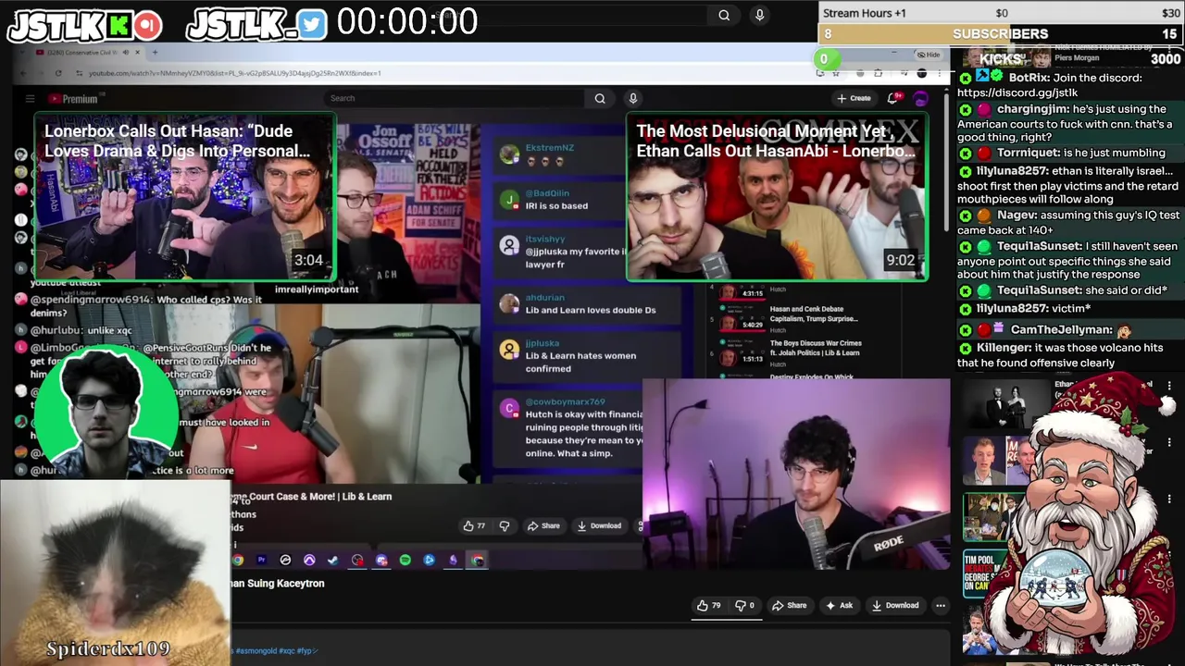This screenshot has height=666, width=1185.
Task: Click the search magnifier in the top bar
Action: pos(724,15)
